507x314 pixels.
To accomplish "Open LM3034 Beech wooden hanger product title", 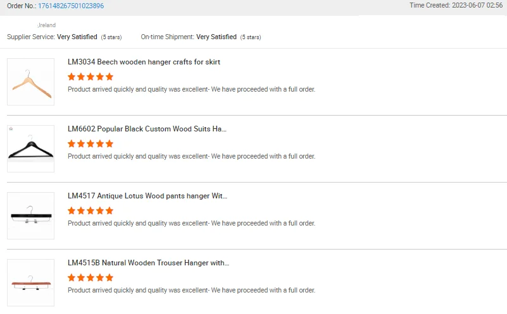I will coord(144,62).
